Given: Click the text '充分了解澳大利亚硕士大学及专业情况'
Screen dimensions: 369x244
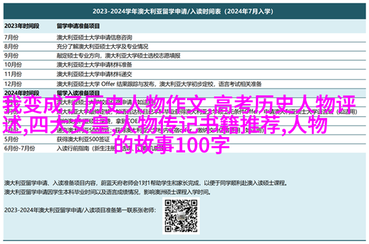Looking at the screenshot, I should [x=102, y=46].
